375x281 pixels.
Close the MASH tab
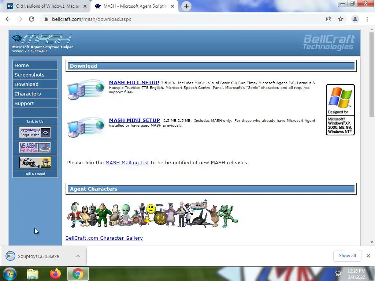[x=172, y=6]
